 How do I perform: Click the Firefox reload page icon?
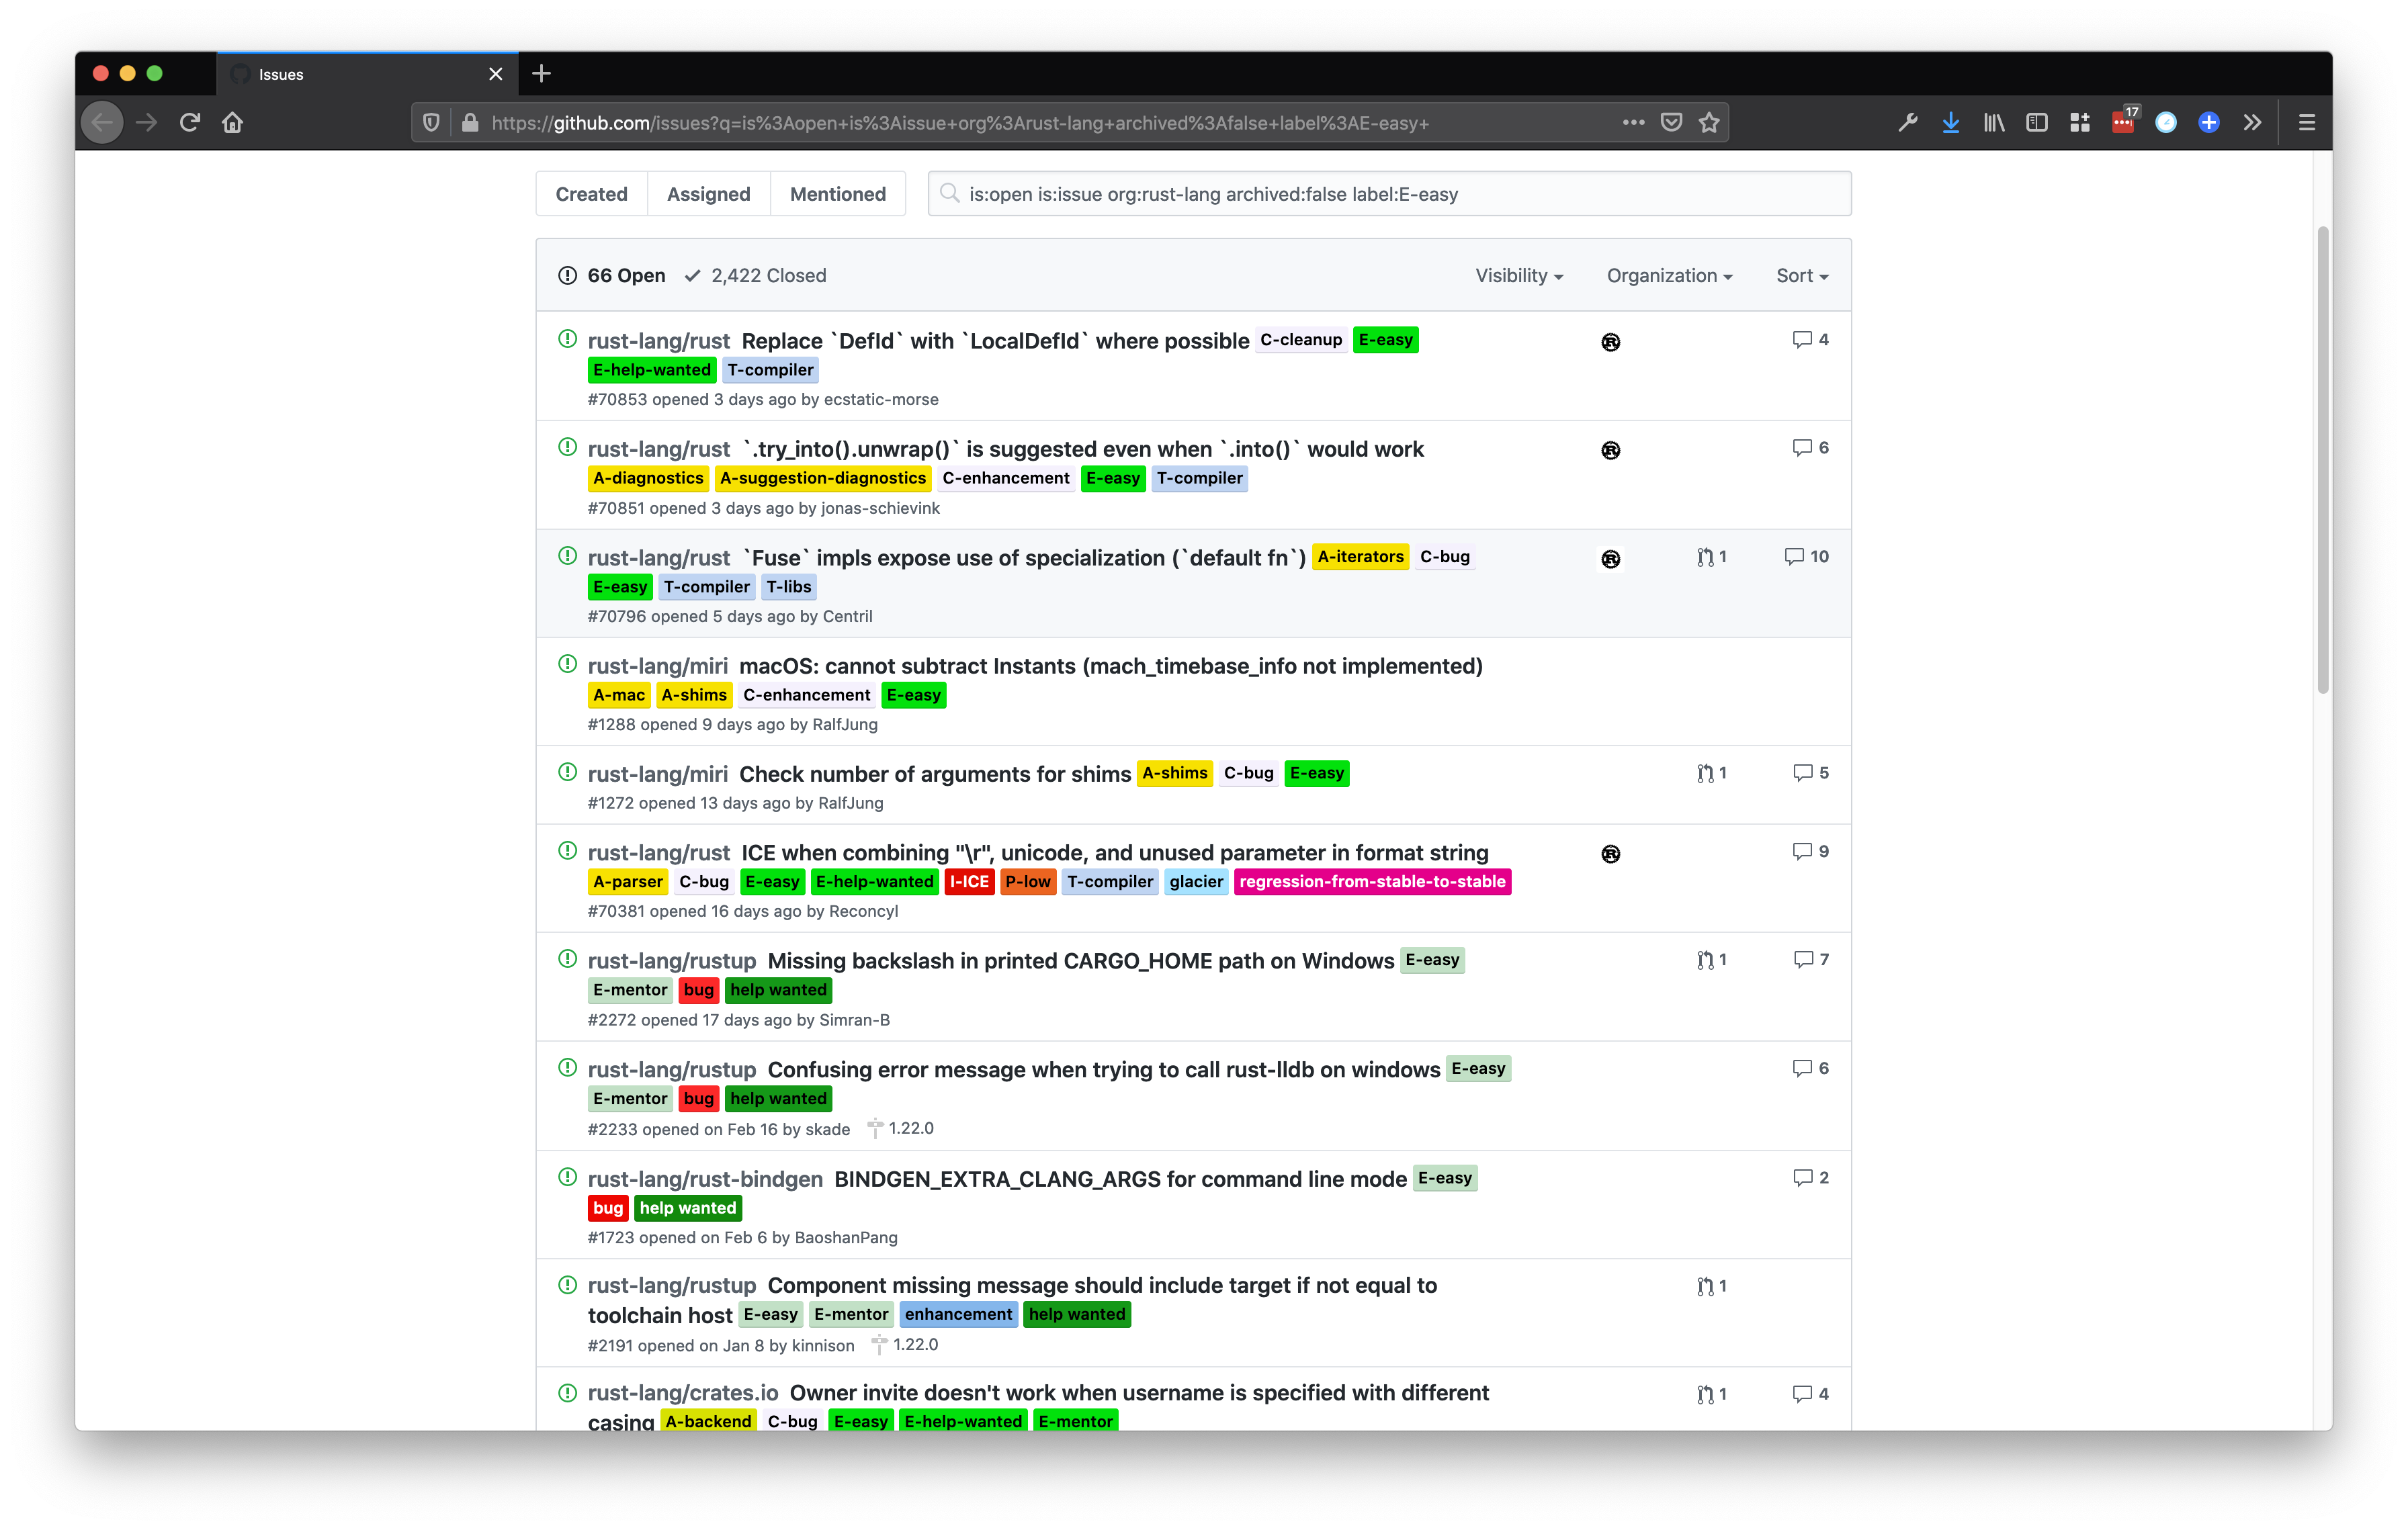tap(190, 123)
